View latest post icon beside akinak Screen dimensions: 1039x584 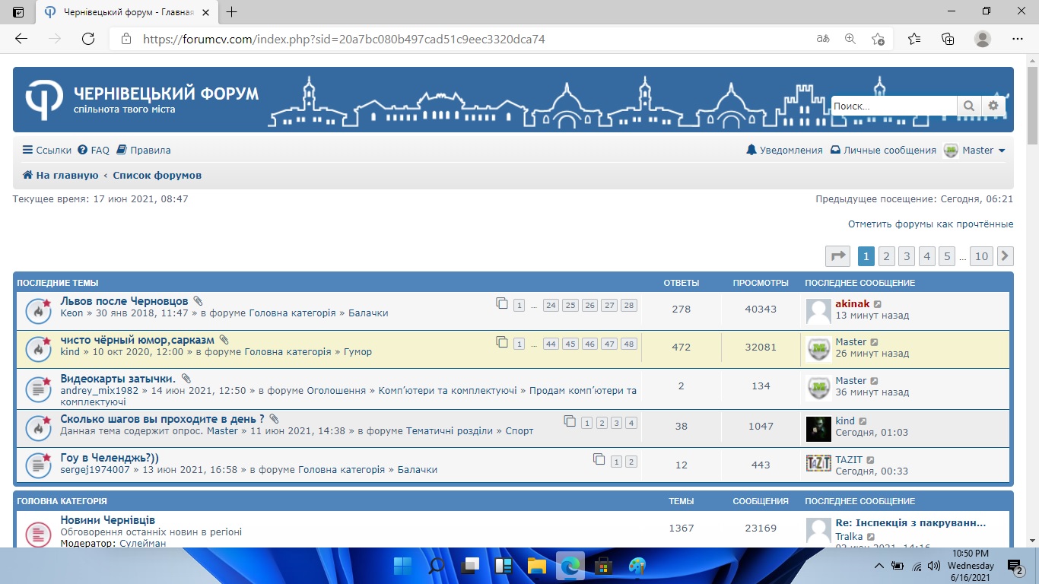click(878, 304)
